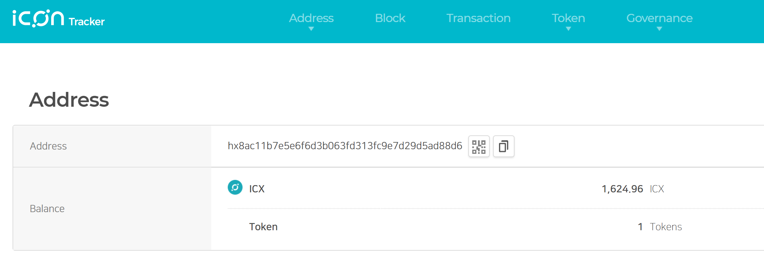The width and height of the screenshot is (764, 280).
Task: Open the Block menu item
Action: click(x=390, y=18)
